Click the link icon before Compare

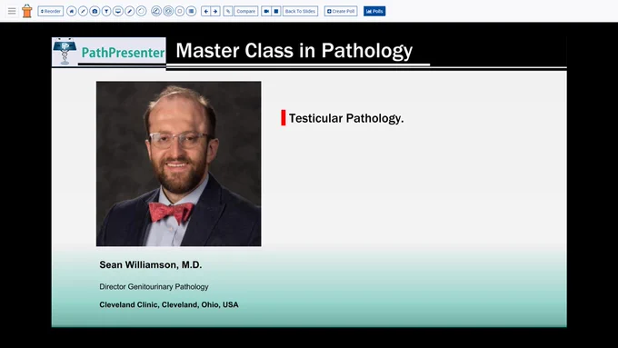click(228, 11)
